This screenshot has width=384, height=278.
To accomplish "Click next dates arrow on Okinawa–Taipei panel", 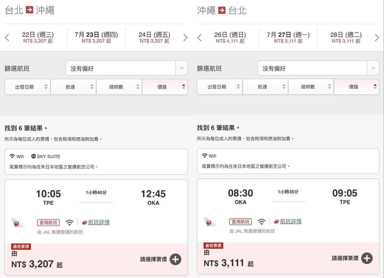I will click(x=377, y=37).
